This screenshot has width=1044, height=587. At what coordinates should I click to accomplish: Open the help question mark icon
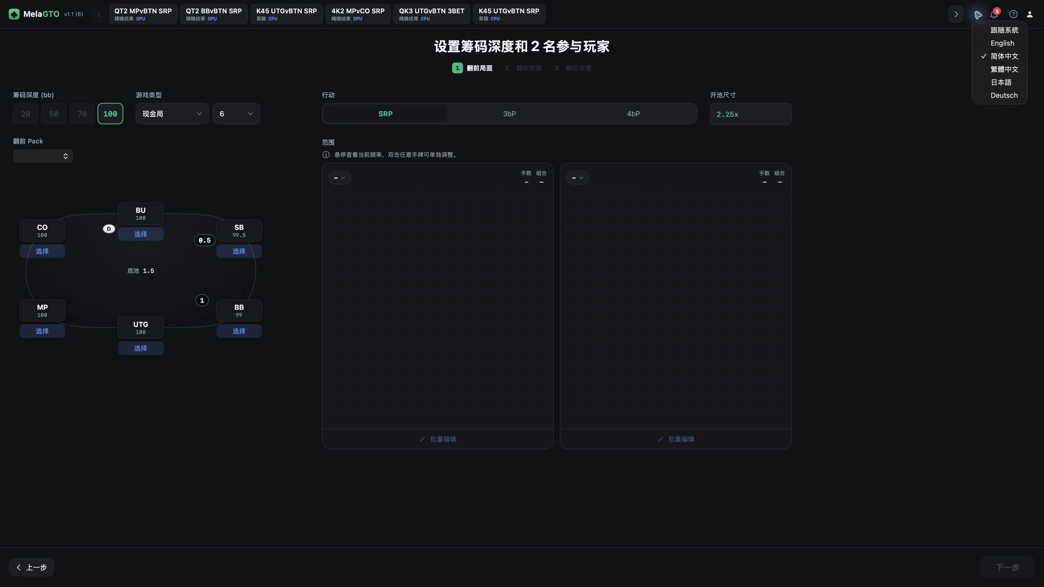tap(1013, 14)
